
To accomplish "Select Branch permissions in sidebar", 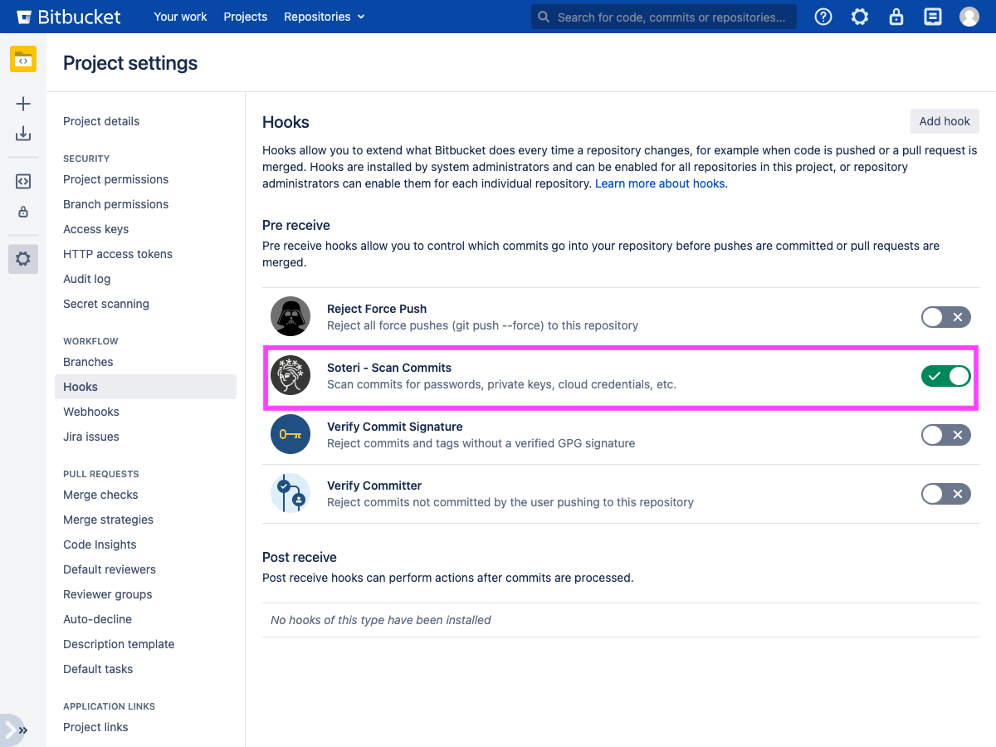I will pos(115,204).
